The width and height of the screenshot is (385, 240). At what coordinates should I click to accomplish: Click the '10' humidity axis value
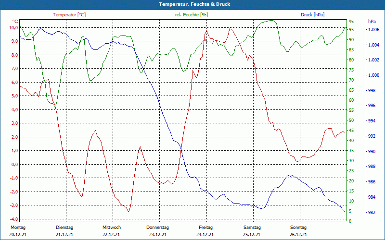pos(351,201)
